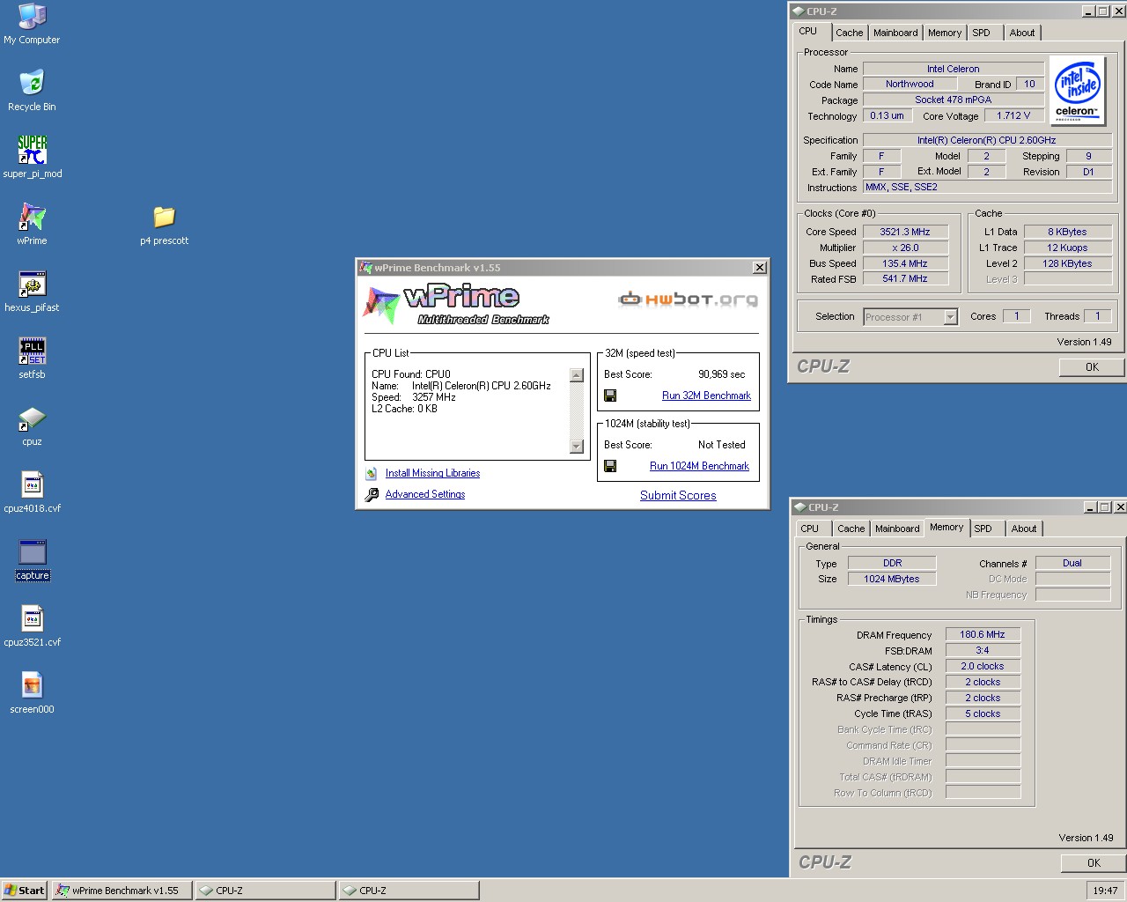Click the Advanced Settings wrench icon
Viewport: 1127px width, 902px height.
pos(372,494)
